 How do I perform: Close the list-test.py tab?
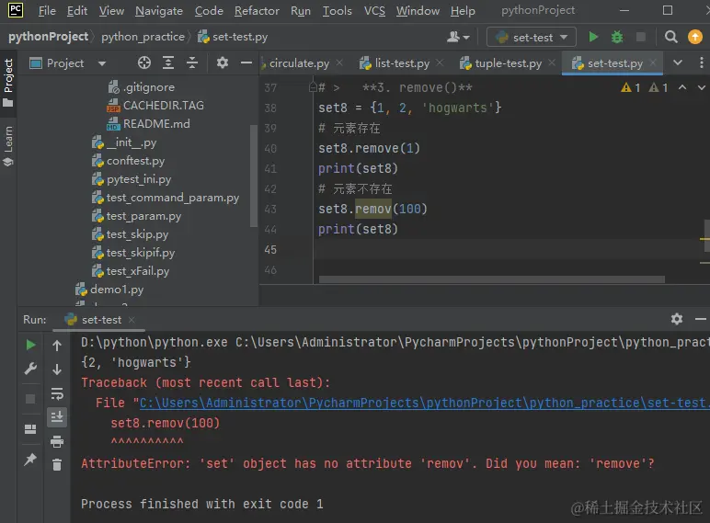point(440,63)
